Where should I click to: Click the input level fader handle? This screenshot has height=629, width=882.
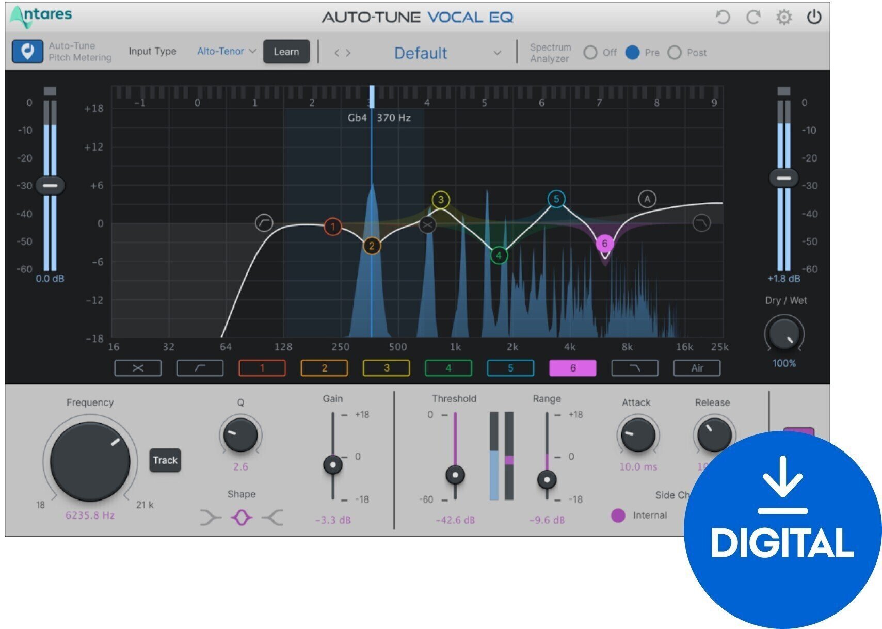tap(50, 185)
